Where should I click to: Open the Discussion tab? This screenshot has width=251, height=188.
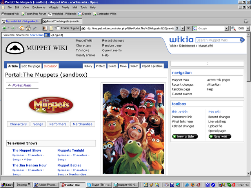point(51,66)
